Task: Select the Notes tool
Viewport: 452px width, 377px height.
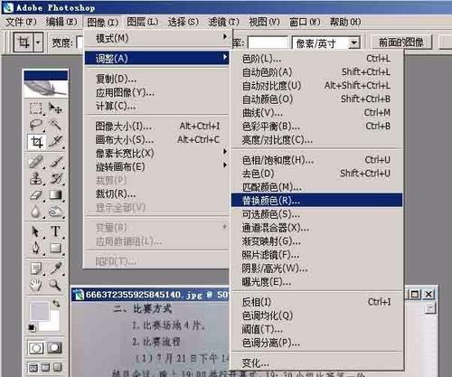Action: coord(36,269)
